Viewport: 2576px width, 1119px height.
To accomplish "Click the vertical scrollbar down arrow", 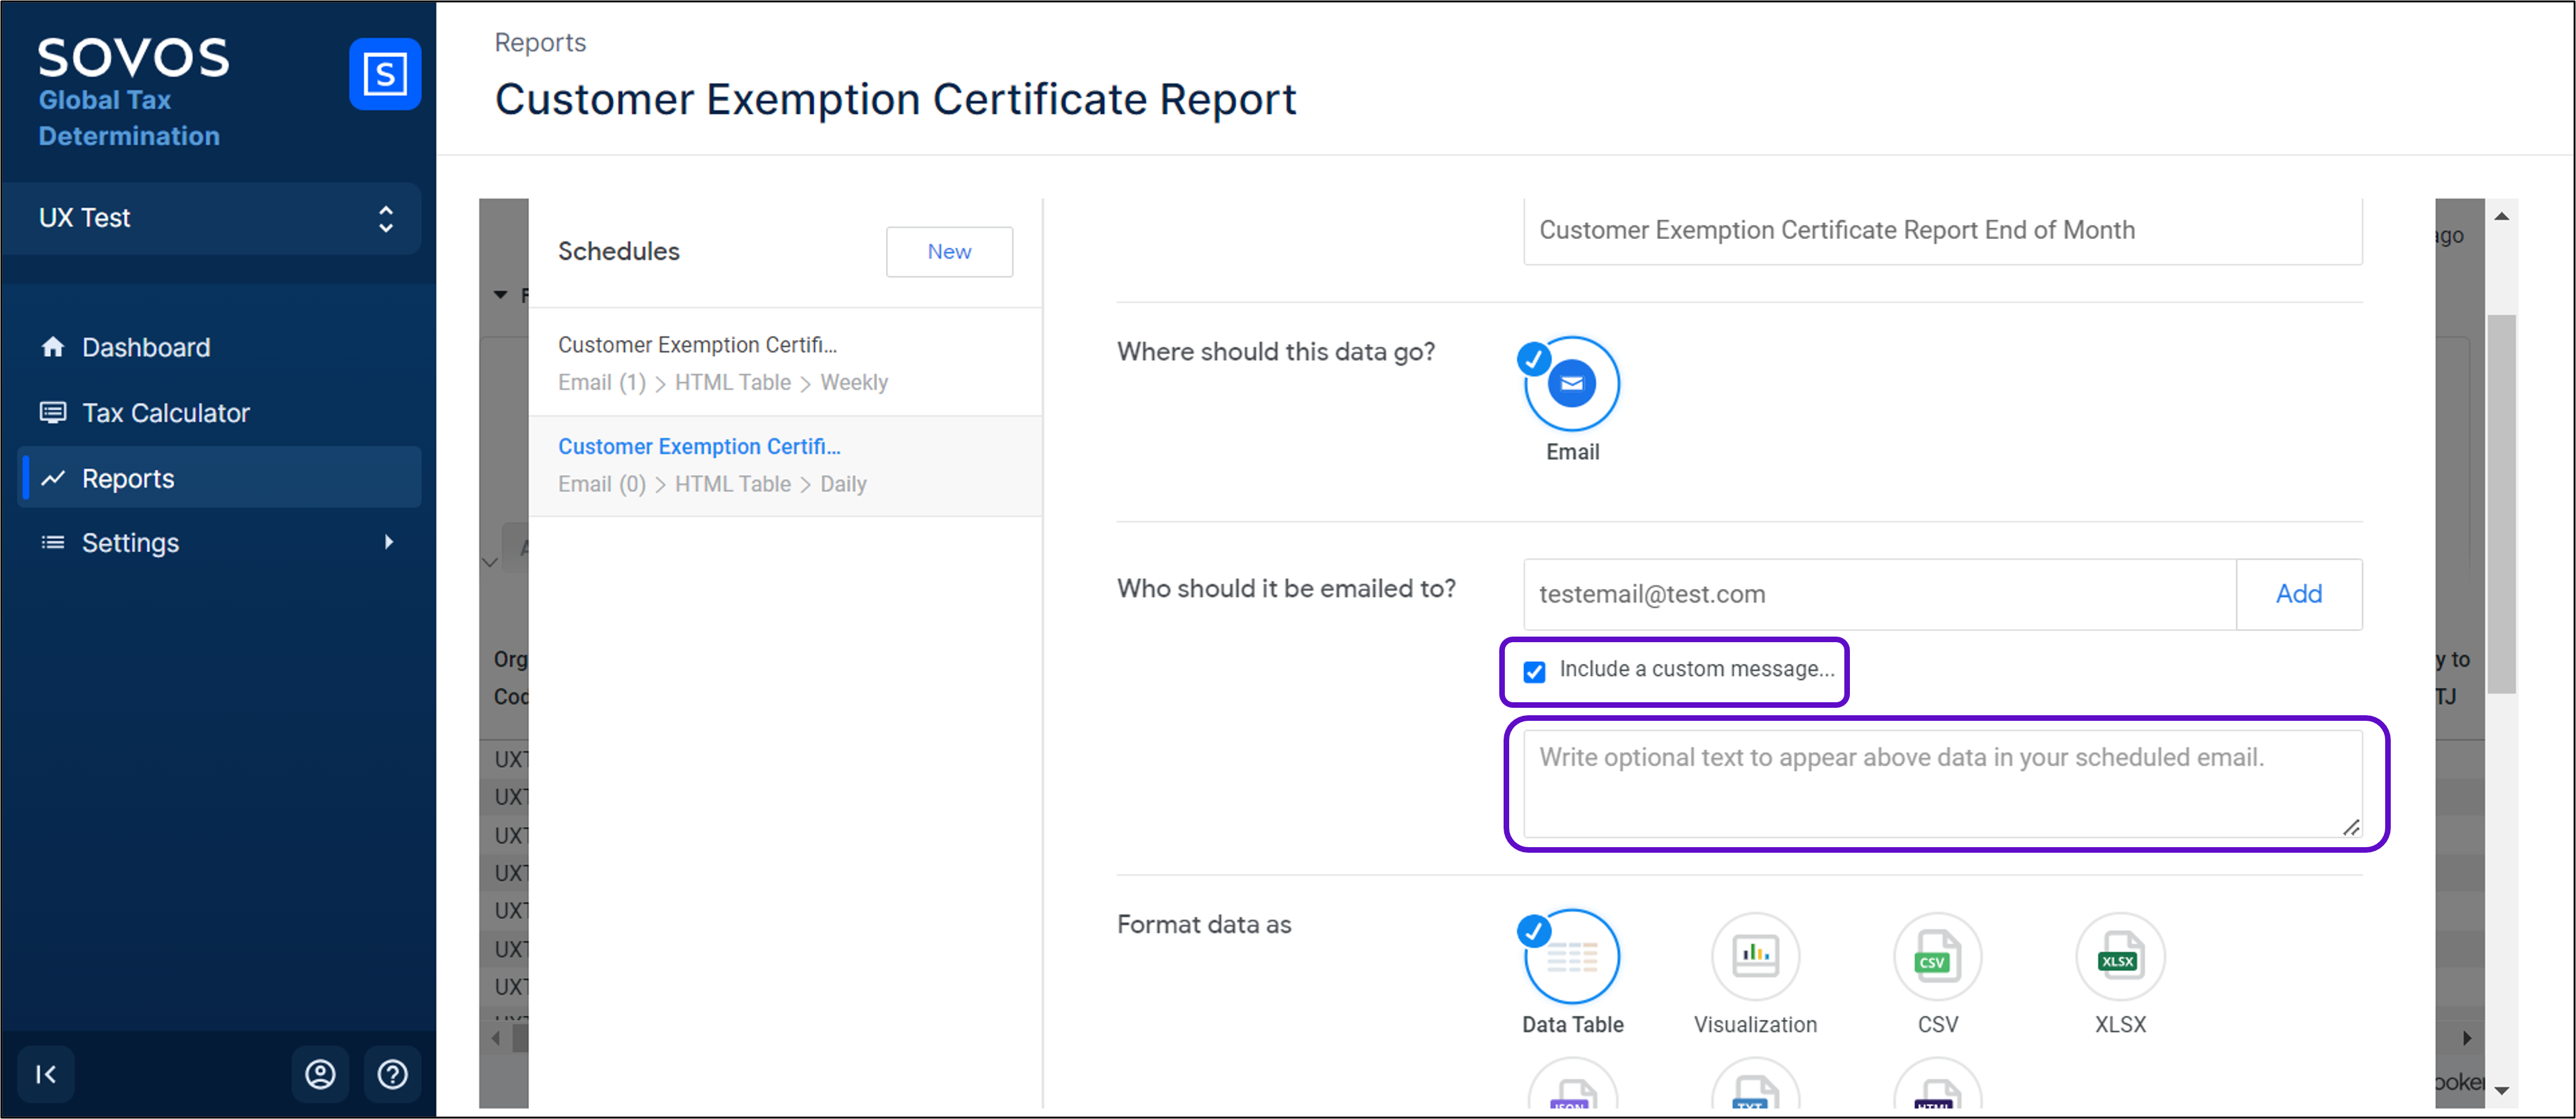I will [2502, 1090].
